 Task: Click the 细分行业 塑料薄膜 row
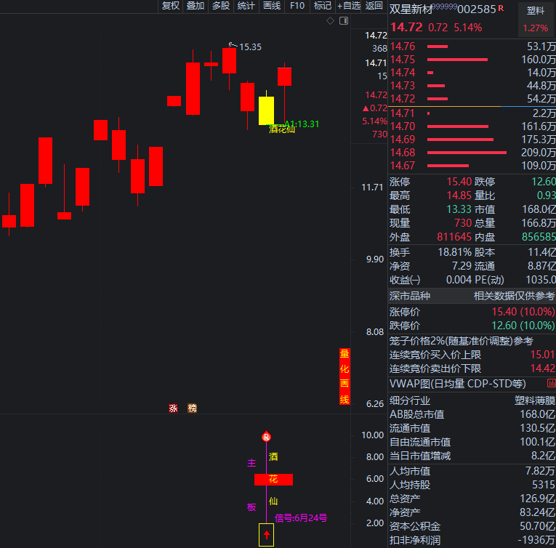pyautogui.click(x=472, y=400)
